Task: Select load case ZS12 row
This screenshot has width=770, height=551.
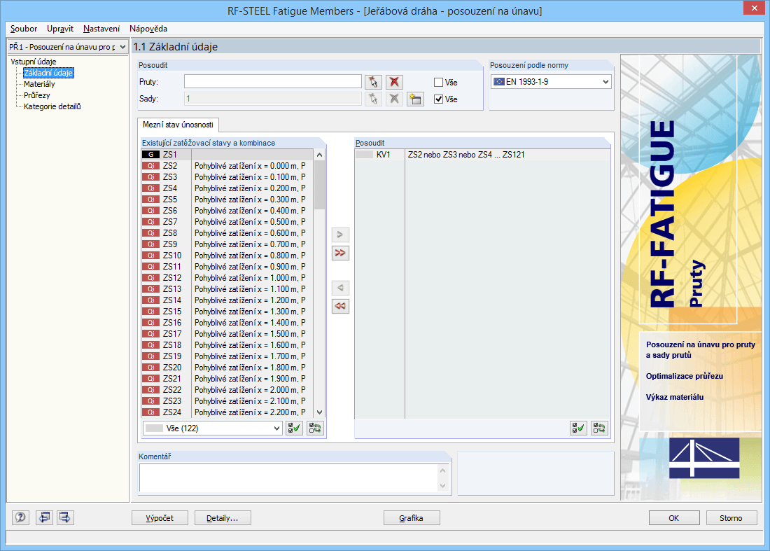Action: pos(227,278)
